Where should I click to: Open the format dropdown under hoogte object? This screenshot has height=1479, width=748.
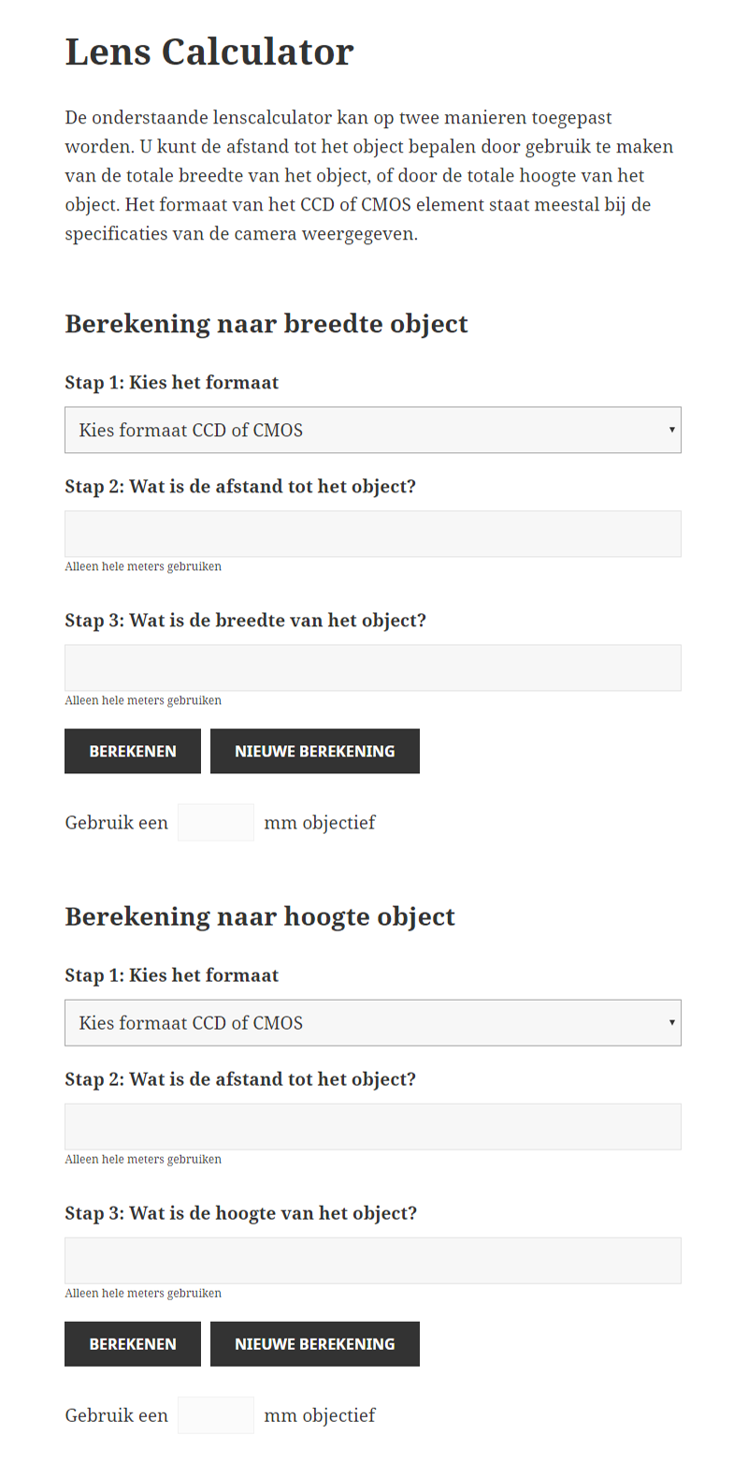[372, 1023]
